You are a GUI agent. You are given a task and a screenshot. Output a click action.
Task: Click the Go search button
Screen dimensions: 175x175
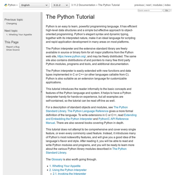point(167,10)
